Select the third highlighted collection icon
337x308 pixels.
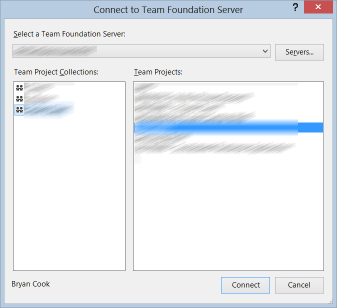point(19,110)
